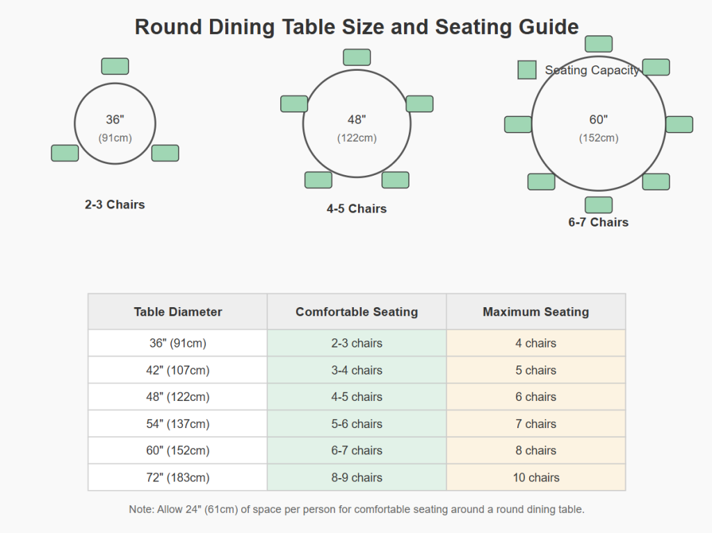This screenshot has width=712, height=533.
Task: Click the green Seating Capacity legend swatch
Action: (527, 70)
